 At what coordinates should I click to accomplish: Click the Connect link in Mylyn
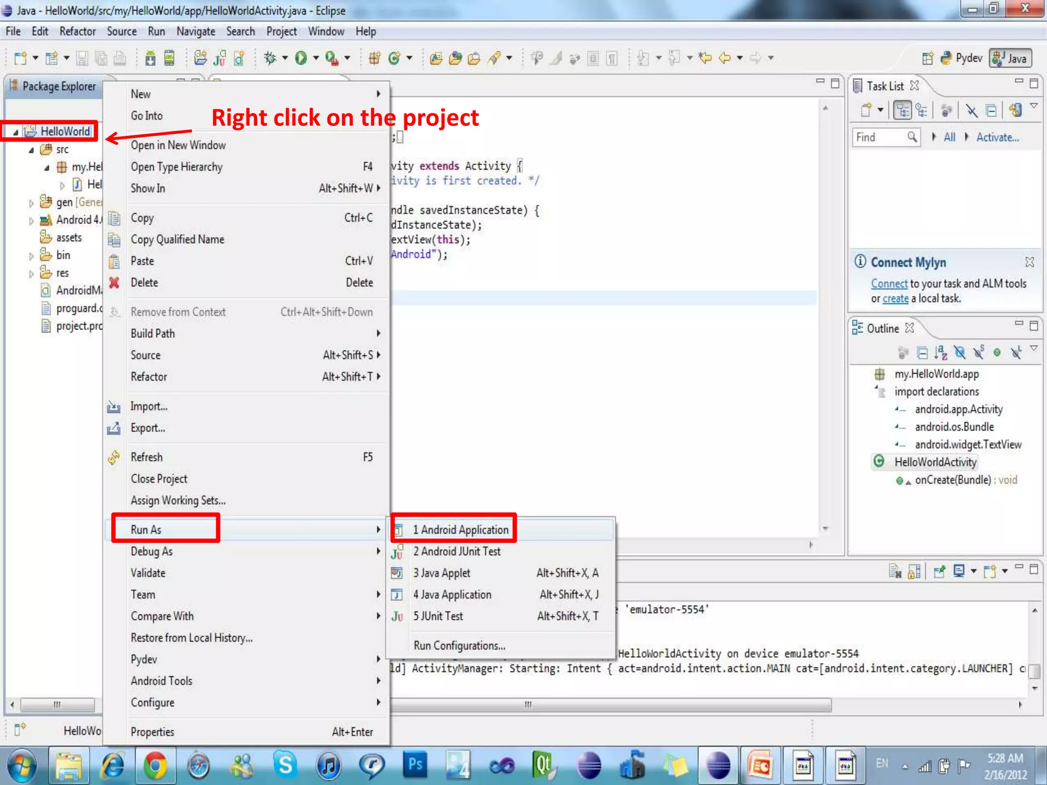point(889,284)
